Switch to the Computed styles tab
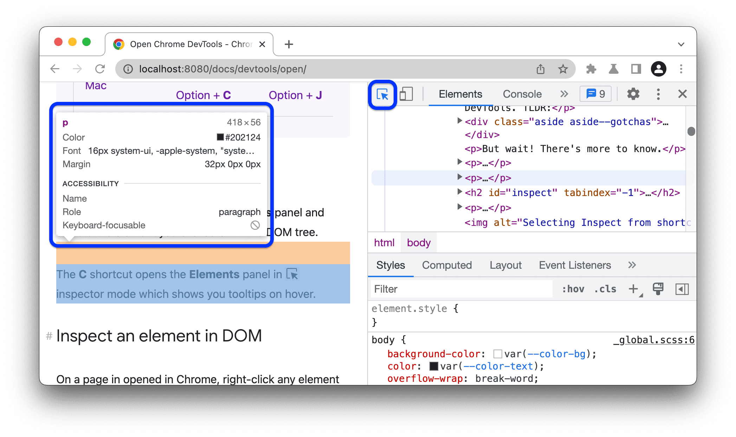This screenshot has width=736, height=437. pyautogui.click(x=447, y=265)
